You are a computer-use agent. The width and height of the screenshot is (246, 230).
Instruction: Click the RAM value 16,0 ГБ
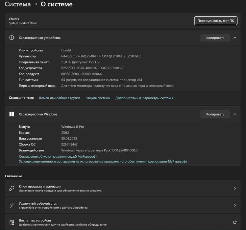click(80, 62)
